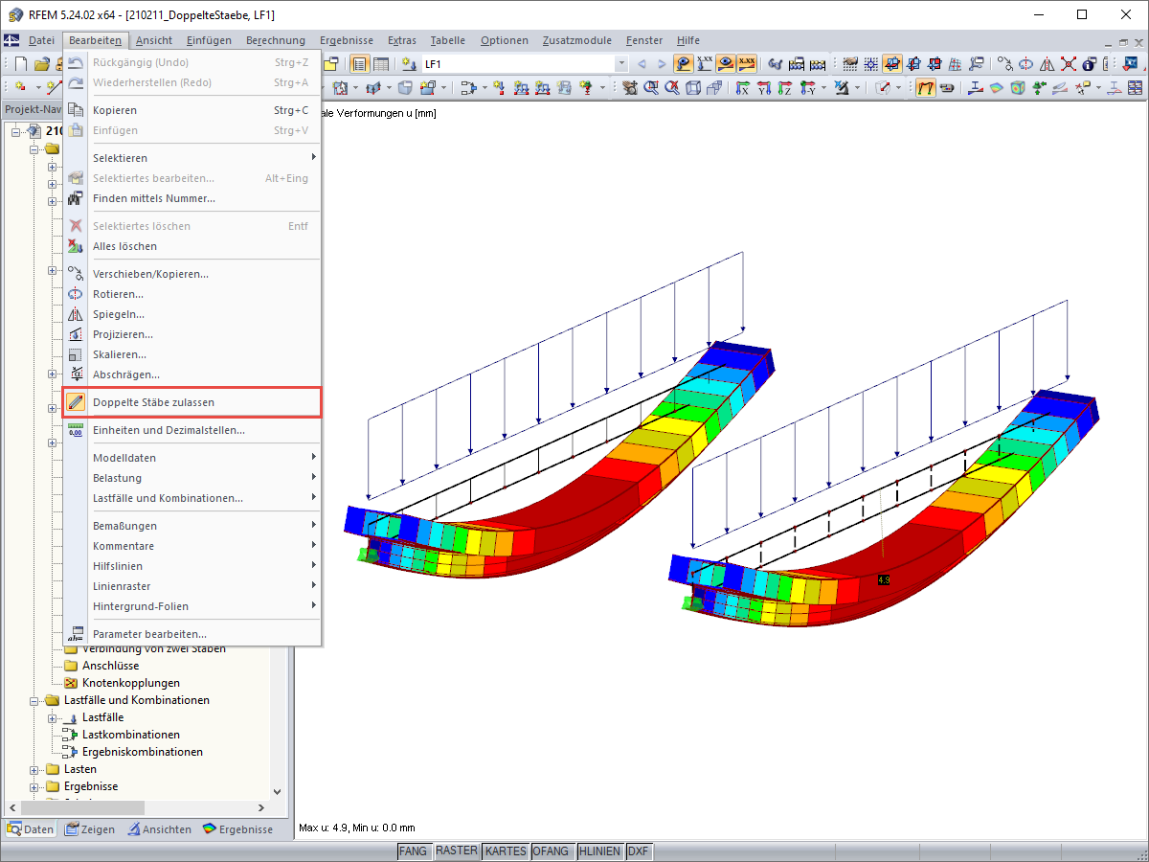Go to previous load case arrow
1149x862 pixels.
pos(642,64)
